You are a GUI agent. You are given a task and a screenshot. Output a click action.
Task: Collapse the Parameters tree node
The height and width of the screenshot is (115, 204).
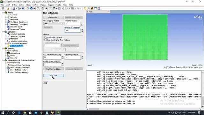pyautogui.click(x=6, y=63)
